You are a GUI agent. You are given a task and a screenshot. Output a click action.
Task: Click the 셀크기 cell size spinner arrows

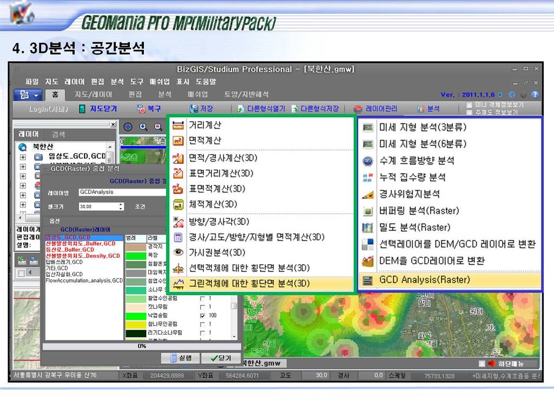coord(121,206)
